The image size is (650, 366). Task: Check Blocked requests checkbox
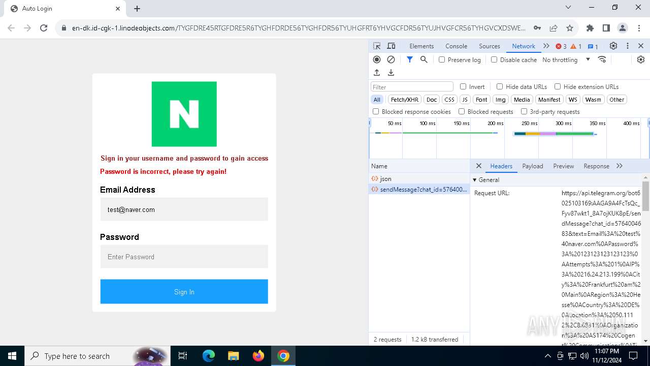tap(462, 111)
